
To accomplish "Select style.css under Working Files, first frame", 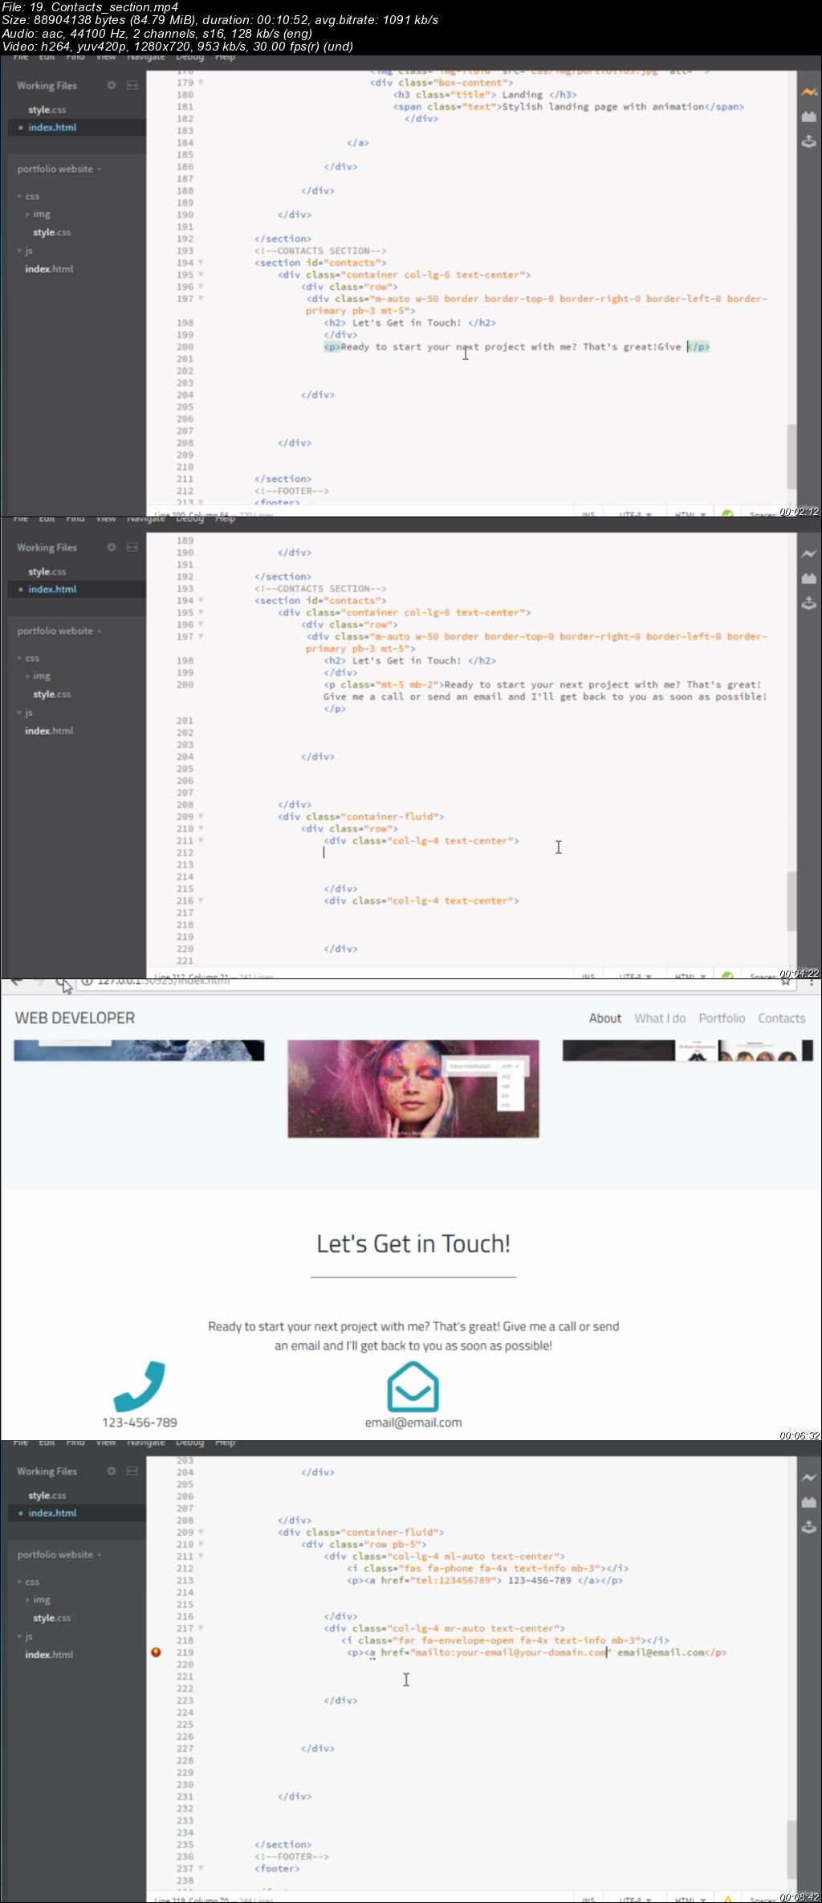I will click(47, 109).
